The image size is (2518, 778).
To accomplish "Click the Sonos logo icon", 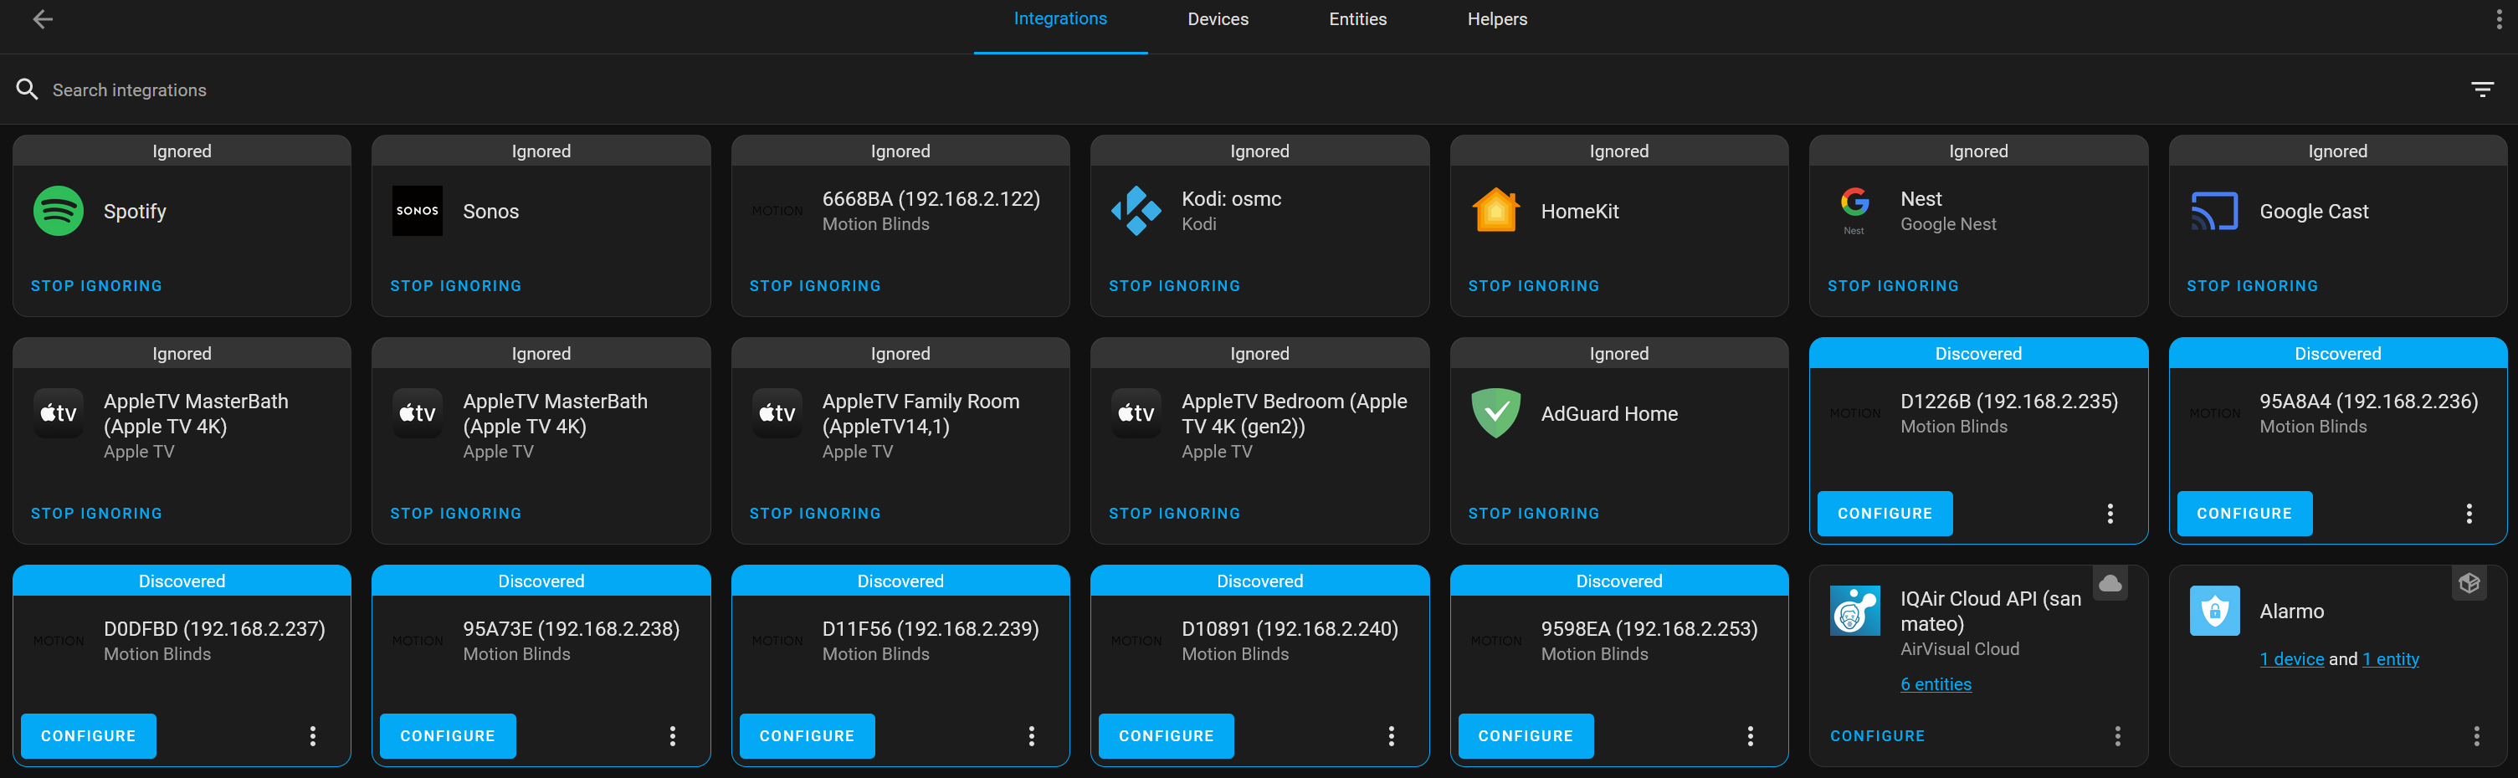I will tap(418, 211).
